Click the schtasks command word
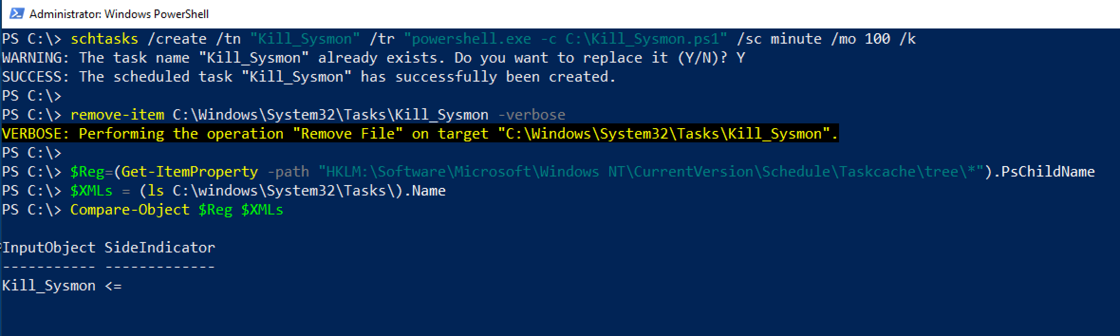 click(x=104, y=39)
